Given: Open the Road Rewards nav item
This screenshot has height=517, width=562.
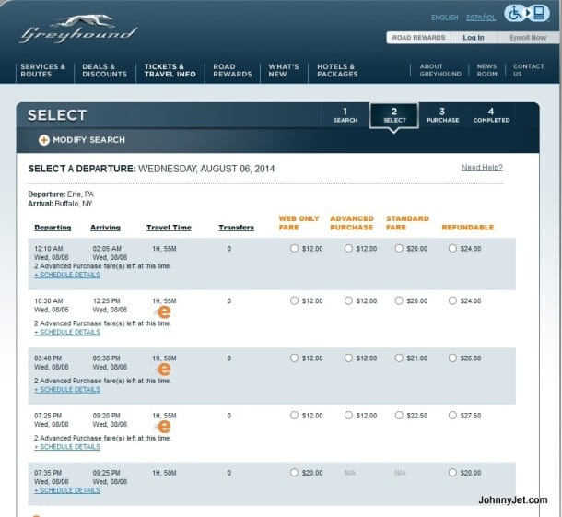Looking at the screenshot, I should tap(232, 70).
